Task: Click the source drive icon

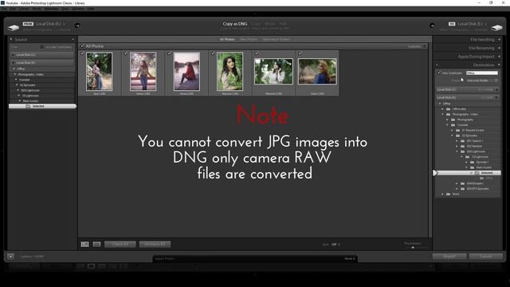Action: [13, 29]
